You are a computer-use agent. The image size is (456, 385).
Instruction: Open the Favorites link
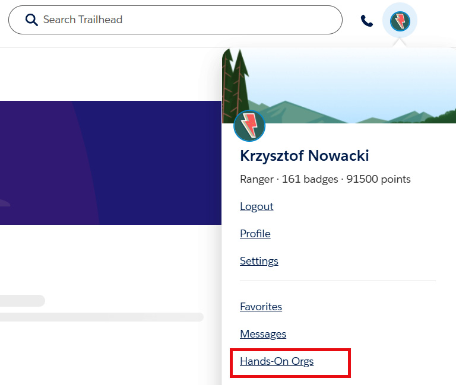point(261,307)
